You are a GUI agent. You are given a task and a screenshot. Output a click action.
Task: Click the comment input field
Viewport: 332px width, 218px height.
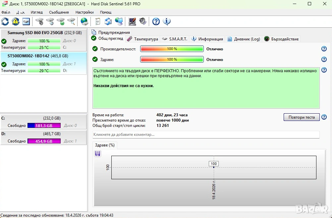click(206, 135)
